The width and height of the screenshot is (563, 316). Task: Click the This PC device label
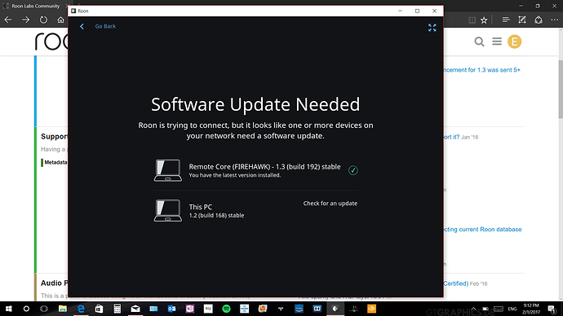point(201,207)
